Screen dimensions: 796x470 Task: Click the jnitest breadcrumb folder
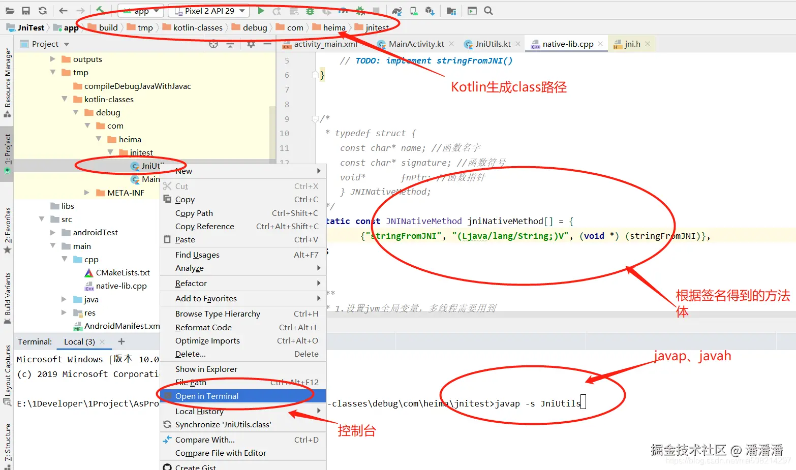pyautogui.click(x=372, y=27)
